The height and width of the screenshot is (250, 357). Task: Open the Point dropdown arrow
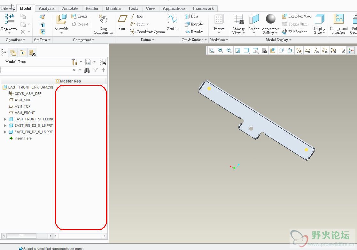(x=148, y=24)
